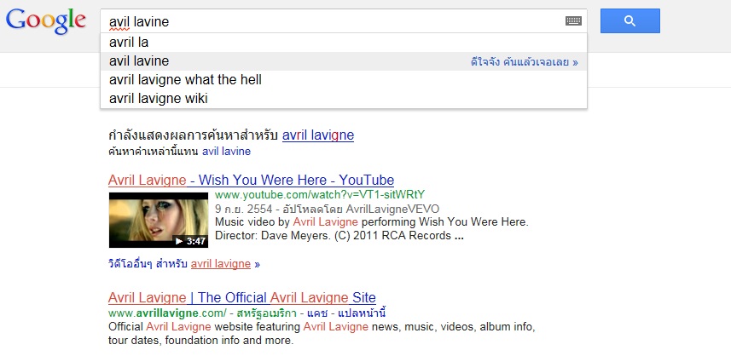Click the youtube.com/watch URL text
Screen dimensions: 731x356
coord(320,194)
